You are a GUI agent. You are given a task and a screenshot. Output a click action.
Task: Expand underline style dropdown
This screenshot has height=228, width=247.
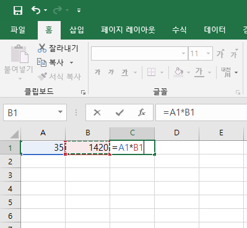(x=135, y=72)
